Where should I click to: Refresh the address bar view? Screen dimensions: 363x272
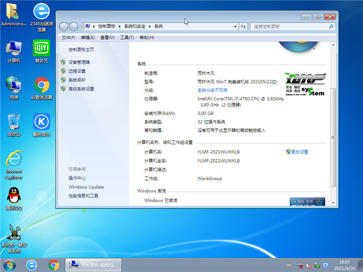tap(243, 27)
